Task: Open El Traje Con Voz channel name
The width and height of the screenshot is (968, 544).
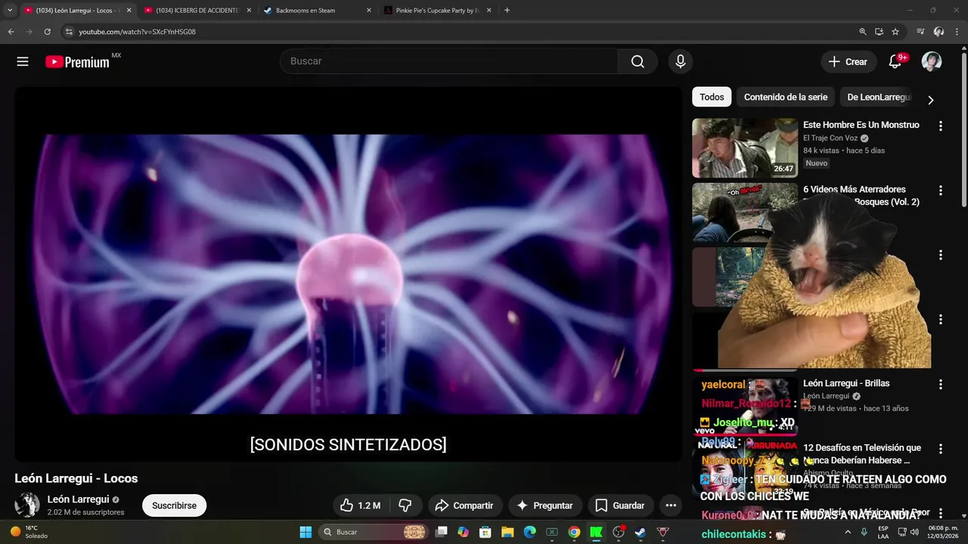Action: (x=830, y=138)
